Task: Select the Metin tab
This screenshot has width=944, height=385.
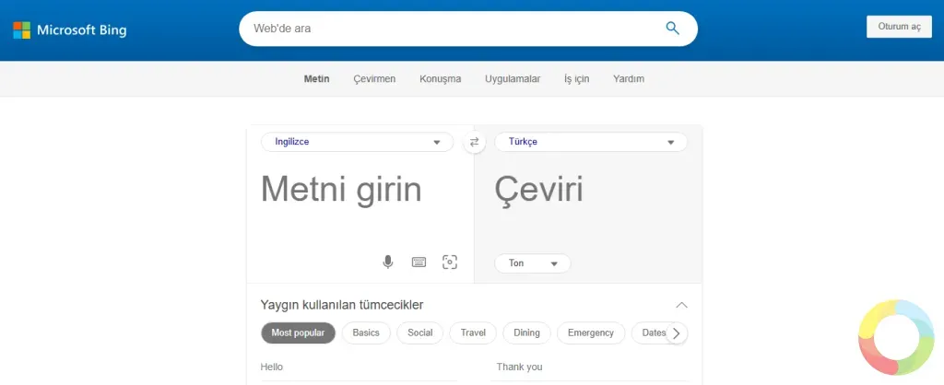Action: [317, 79]
